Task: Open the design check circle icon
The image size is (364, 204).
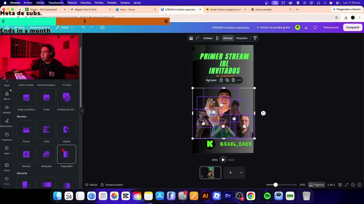Action: click(353, 185)
